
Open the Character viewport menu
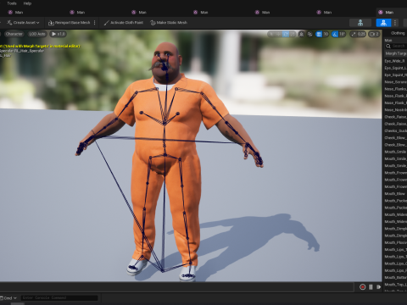click(x=14, y=34)
